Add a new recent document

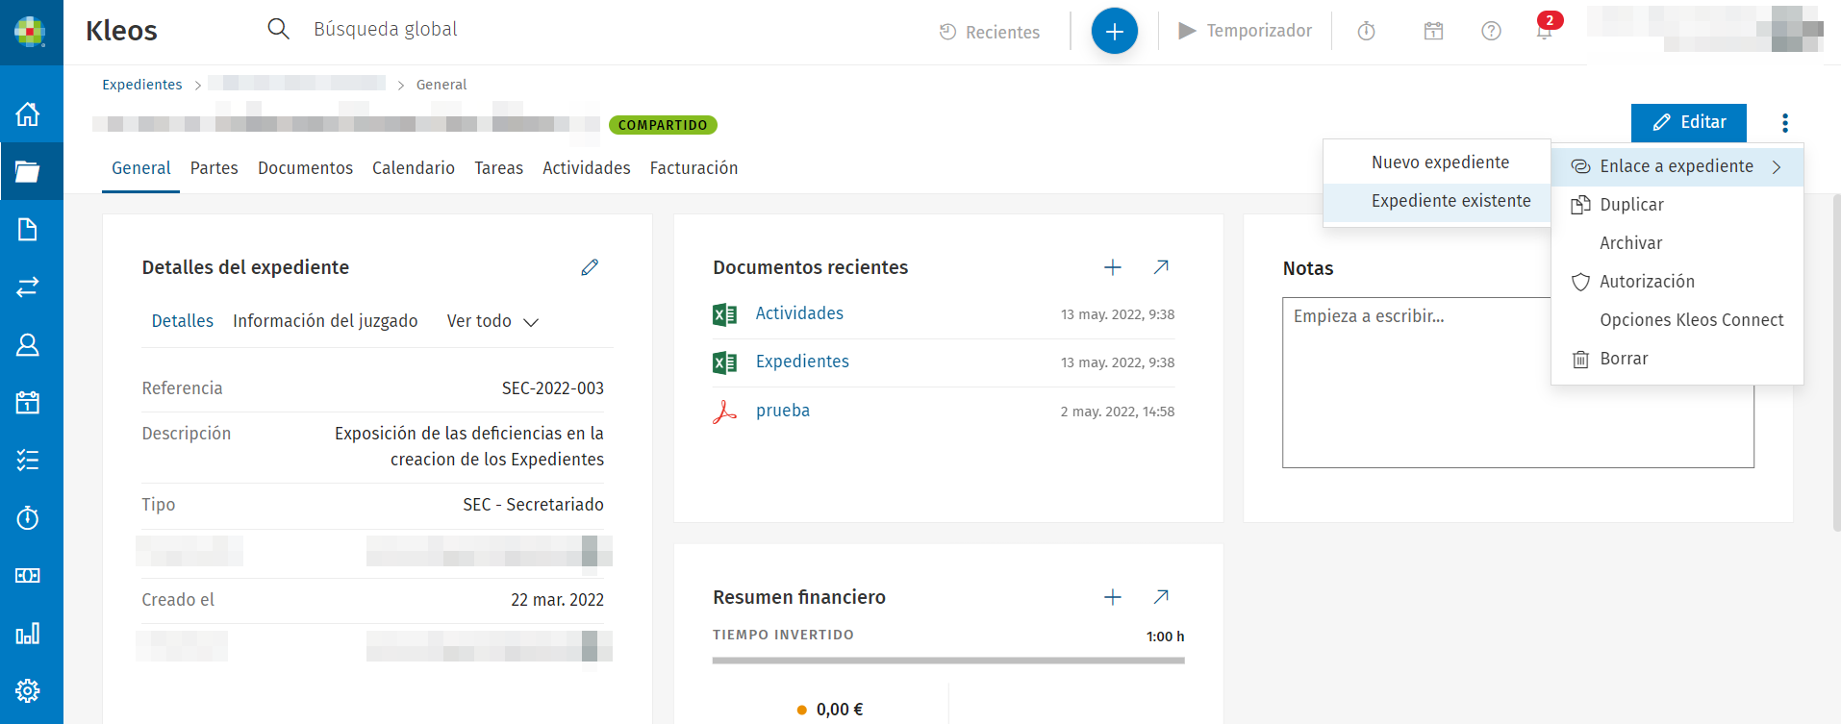tap(1112, 267)
